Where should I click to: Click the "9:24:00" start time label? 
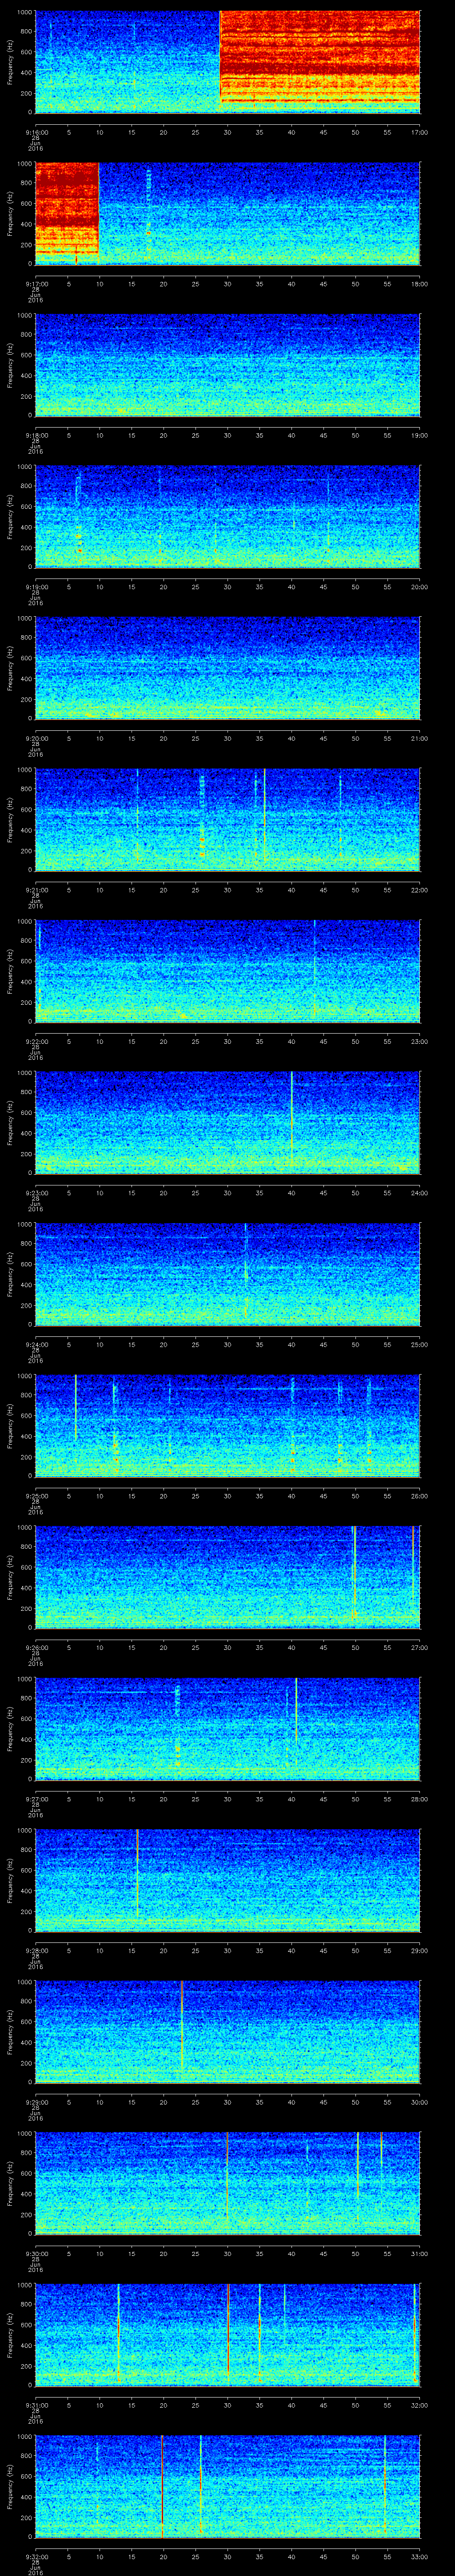click(x=36, y=1344)
